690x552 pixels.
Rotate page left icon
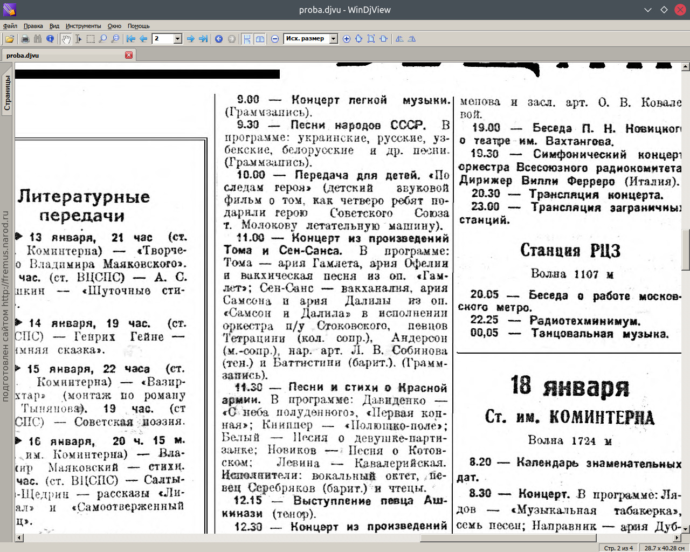click(x=399, y=39)
